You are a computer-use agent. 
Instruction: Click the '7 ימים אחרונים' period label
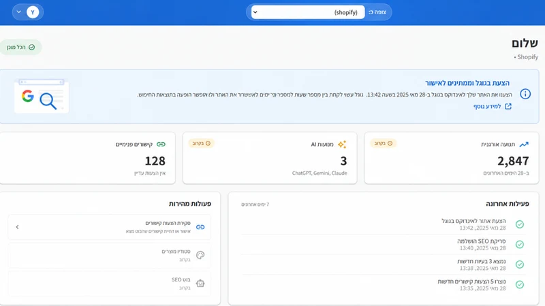pos(255,205)
